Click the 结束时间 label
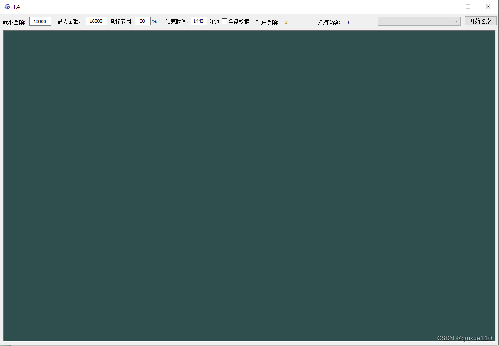 [x=177, y=22]
